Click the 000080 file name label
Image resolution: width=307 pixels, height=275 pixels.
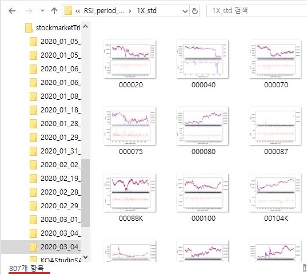[x=204, y=152]
